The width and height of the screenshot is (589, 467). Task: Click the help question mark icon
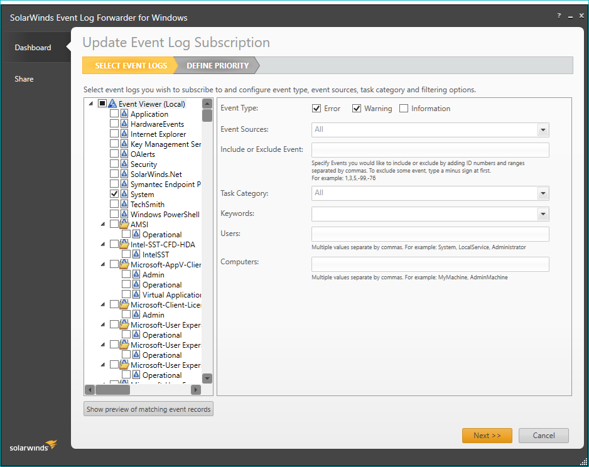pos(559,16)
